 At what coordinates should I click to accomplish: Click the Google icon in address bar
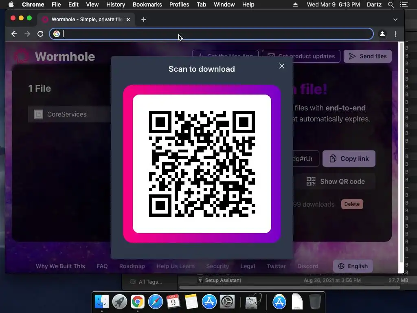pyautogui.click(x=56, y=34)
